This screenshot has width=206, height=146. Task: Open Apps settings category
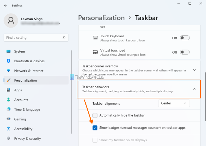[36, 90]
